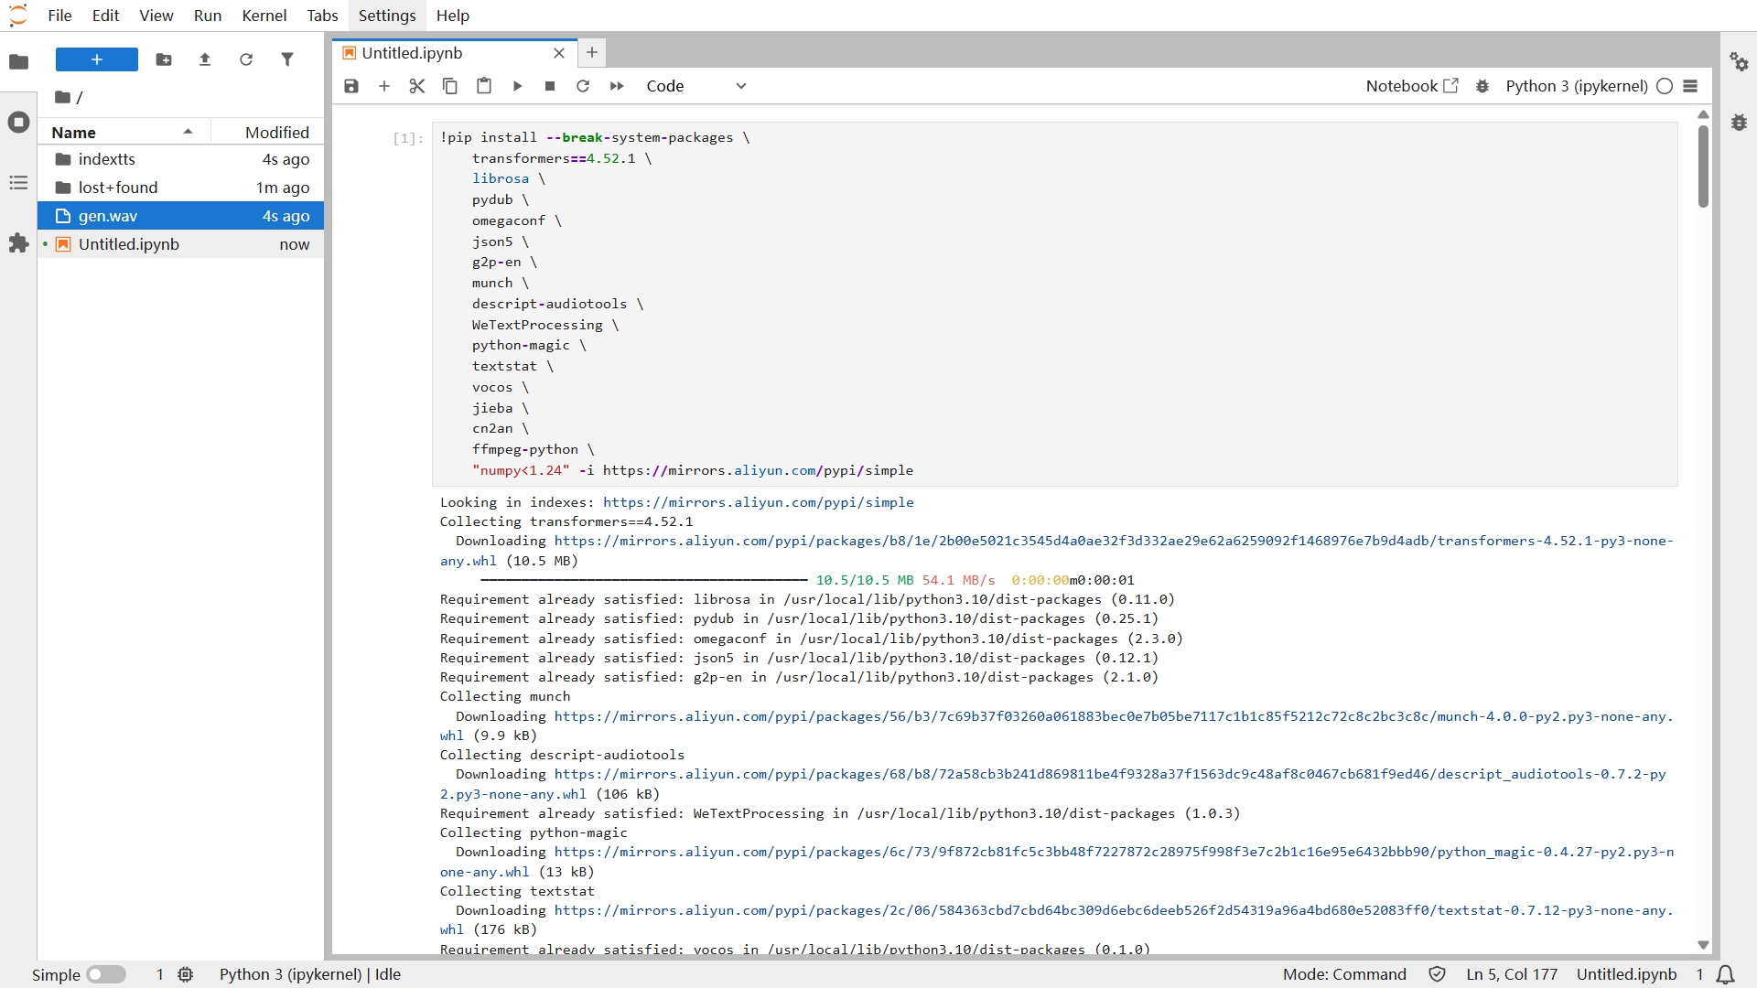Save the notebook with the disk icon
This screenshot has height=988, width=1757.
[x=351, y=86]
